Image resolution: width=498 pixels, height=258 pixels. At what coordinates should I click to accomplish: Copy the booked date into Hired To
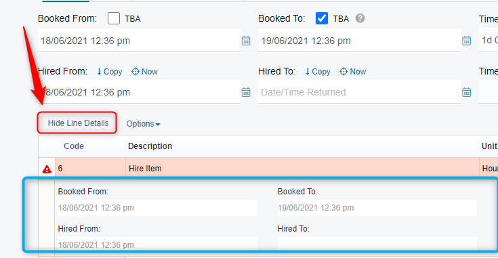click(x=318, y=72)
